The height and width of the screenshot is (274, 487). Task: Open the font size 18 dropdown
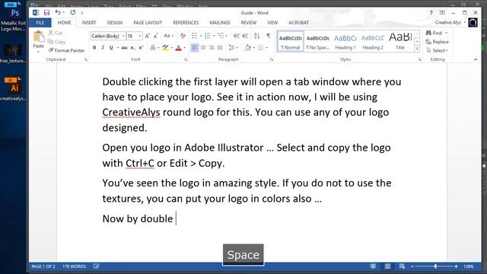140,36
